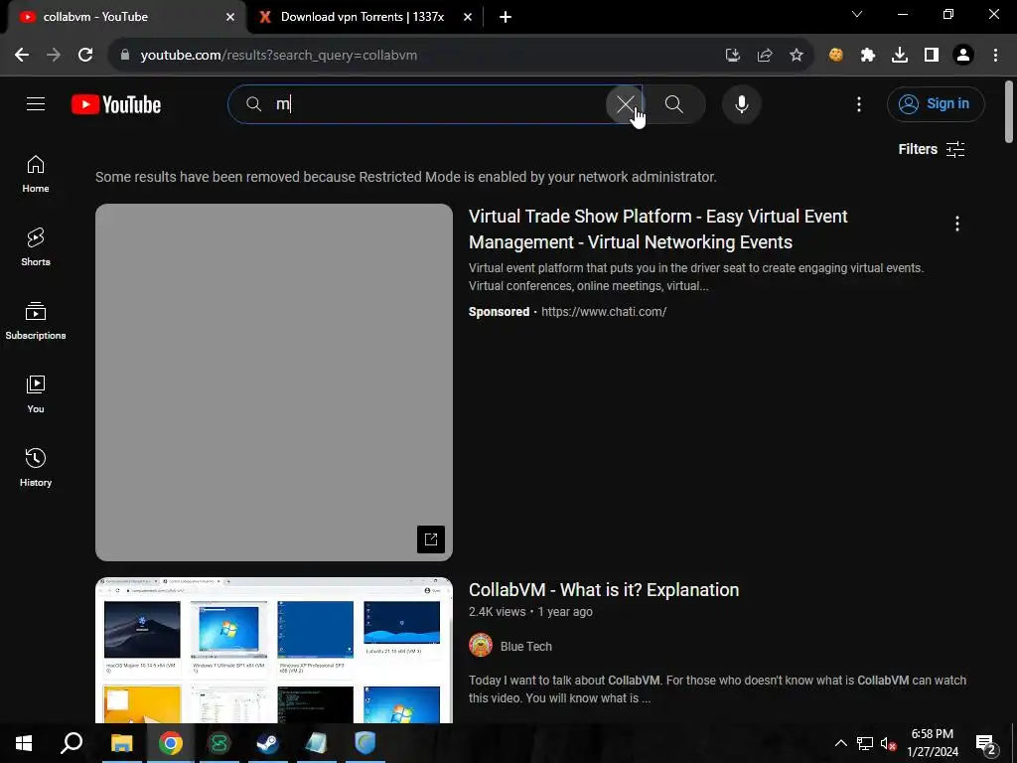
Task: Reload the page
Action: point(85,56)
